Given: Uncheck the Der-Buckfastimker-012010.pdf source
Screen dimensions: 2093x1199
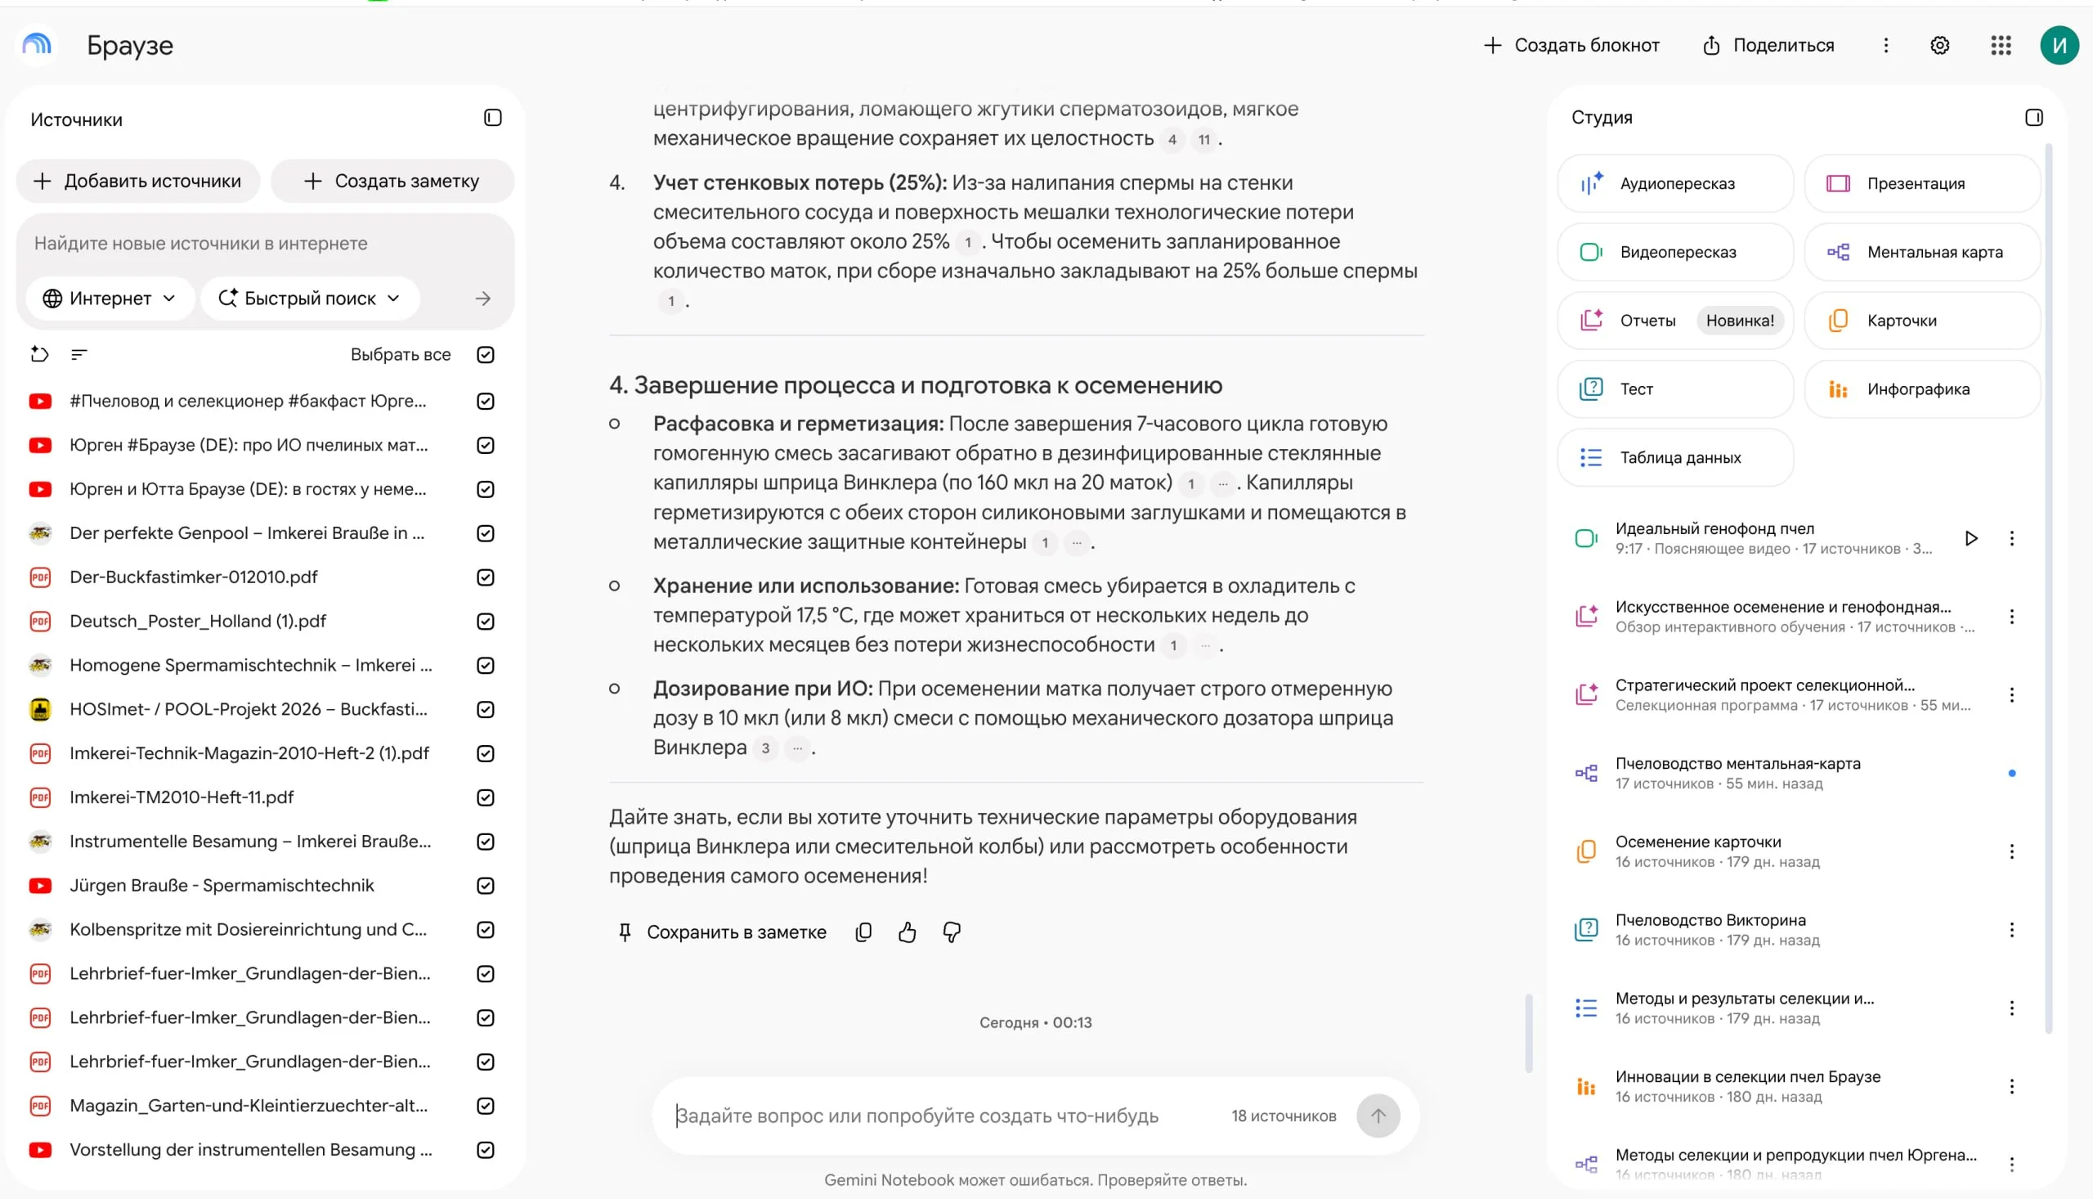Looking at the screenshot, I should point(486,577).
